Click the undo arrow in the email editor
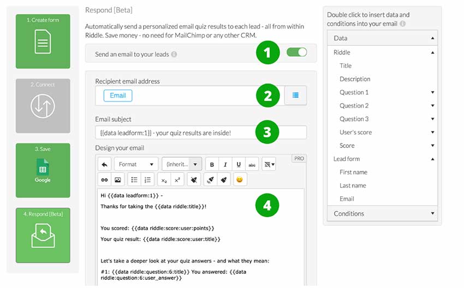This screenshot has height=288, width=464. (x=104, y=164)
